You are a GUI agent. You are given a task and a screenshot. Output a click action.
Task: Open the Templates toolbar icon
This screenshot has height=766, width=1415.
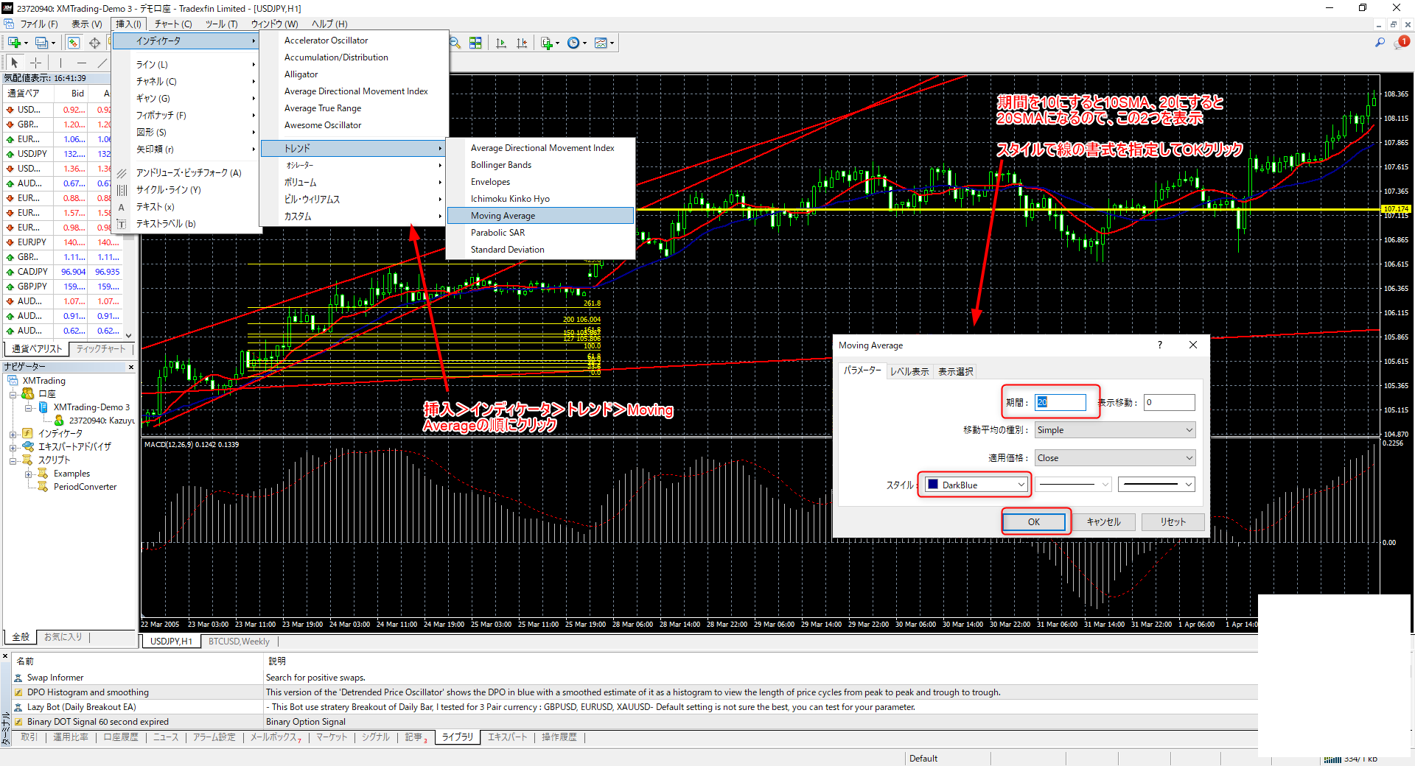coord(601,43)
